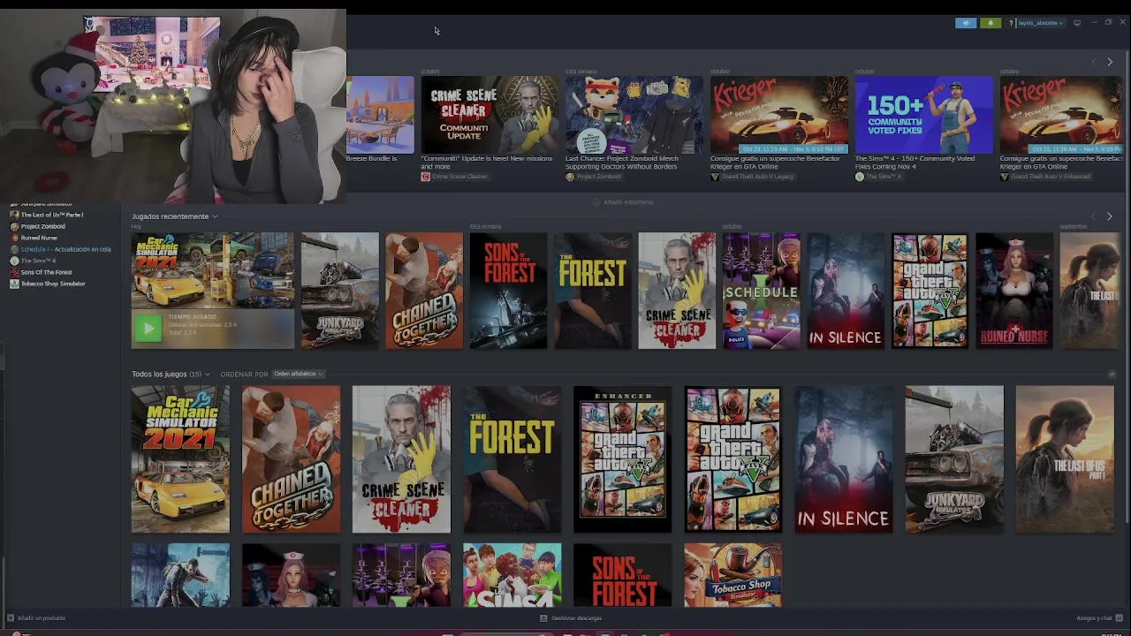Open the green notifications bell
Image resolution: width=1131 pixels, height=636 pixels.
click(991, 23)
